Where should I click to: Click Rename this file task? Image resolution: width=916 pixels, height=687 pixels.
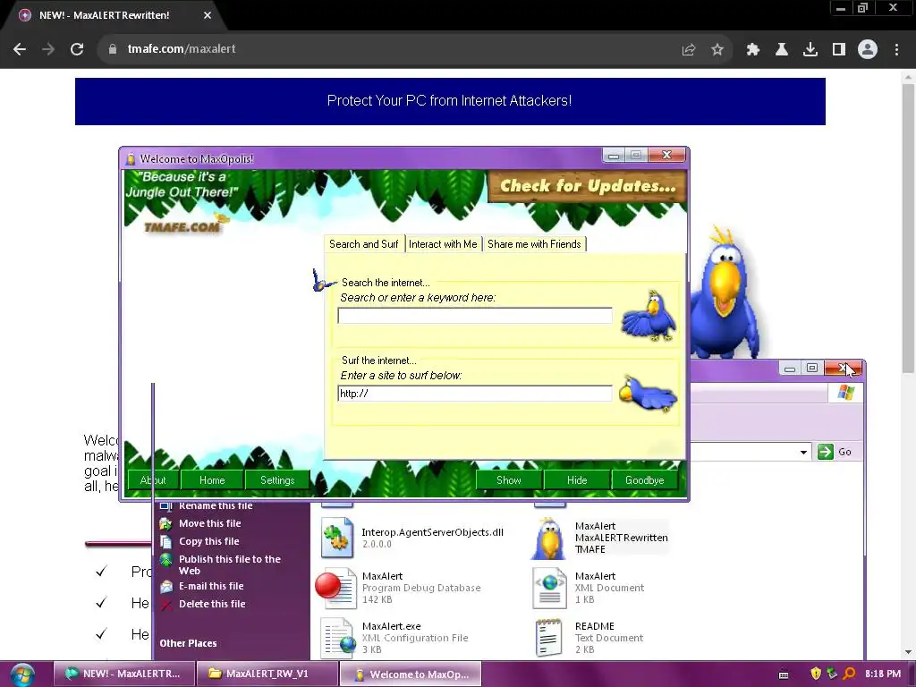point(216,506)
